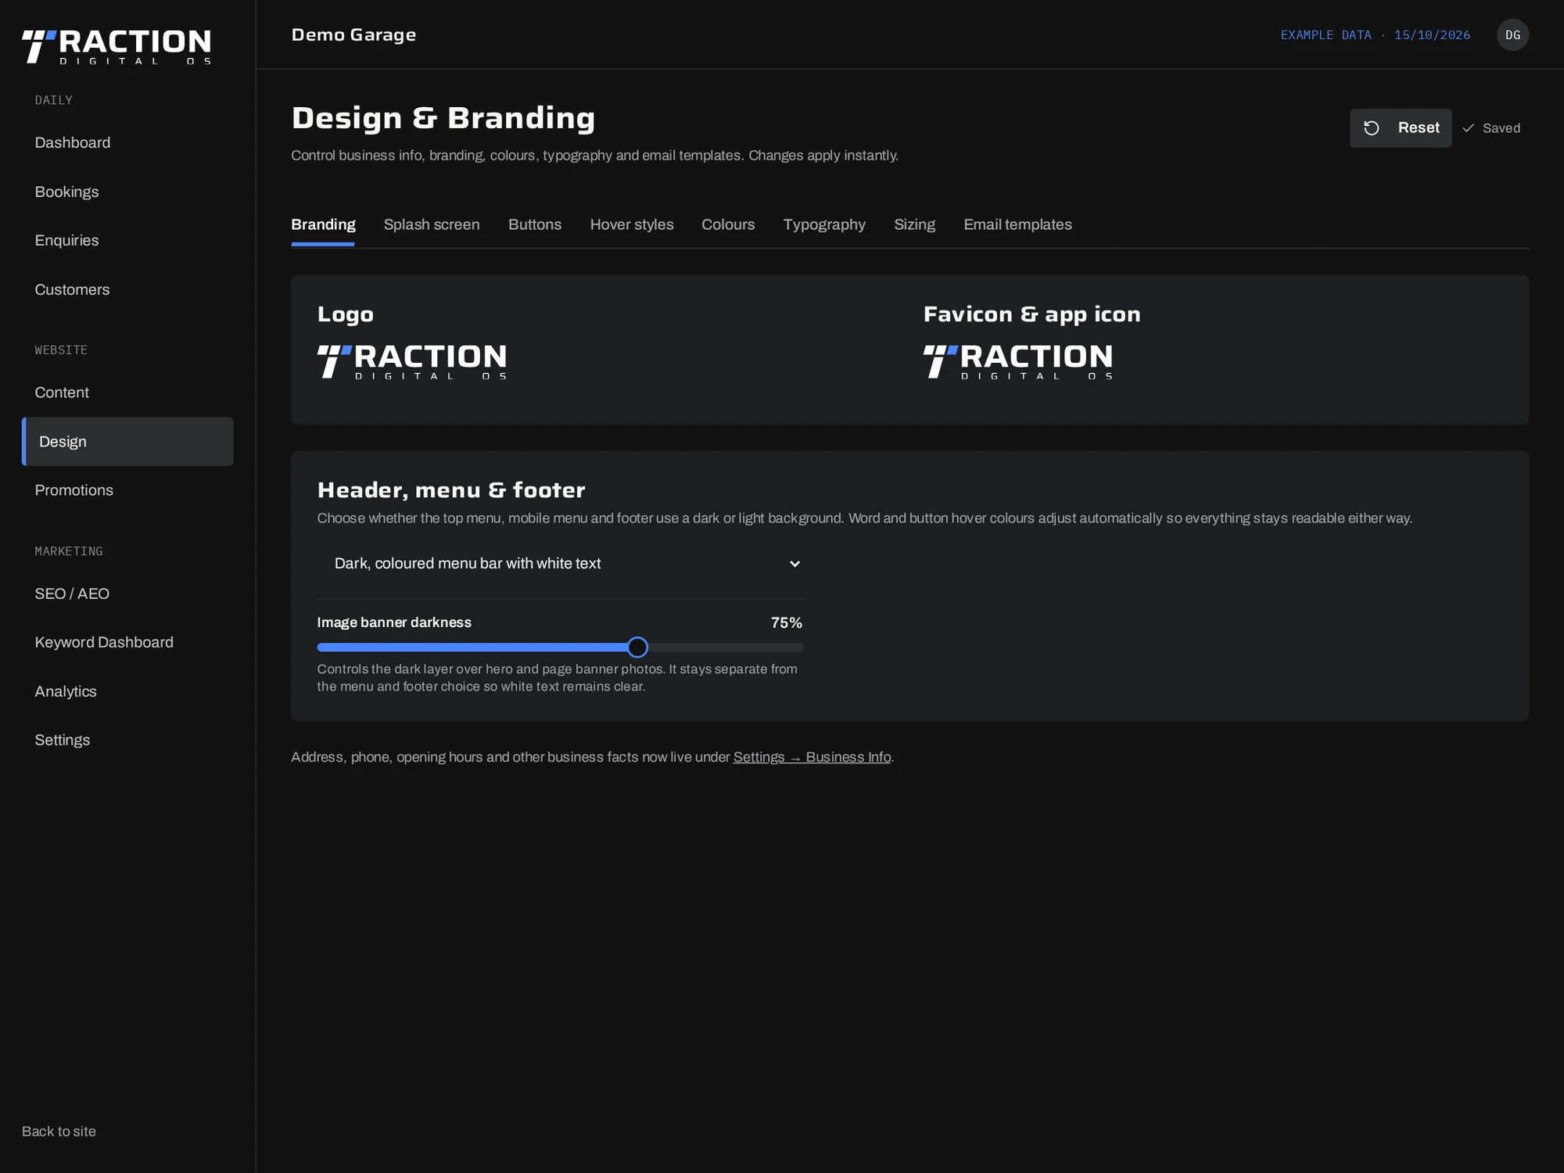Go to Analytics in the sidebar
Image resolution: width=1564 pixels, height=1173 pixels.
[127, 691]
